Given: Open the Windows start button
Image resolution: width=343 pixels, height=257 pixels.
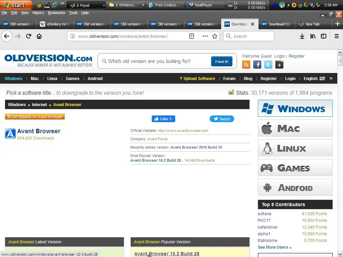Looking at the screenshot, I should pyautogui.click(x=16, y=5).
